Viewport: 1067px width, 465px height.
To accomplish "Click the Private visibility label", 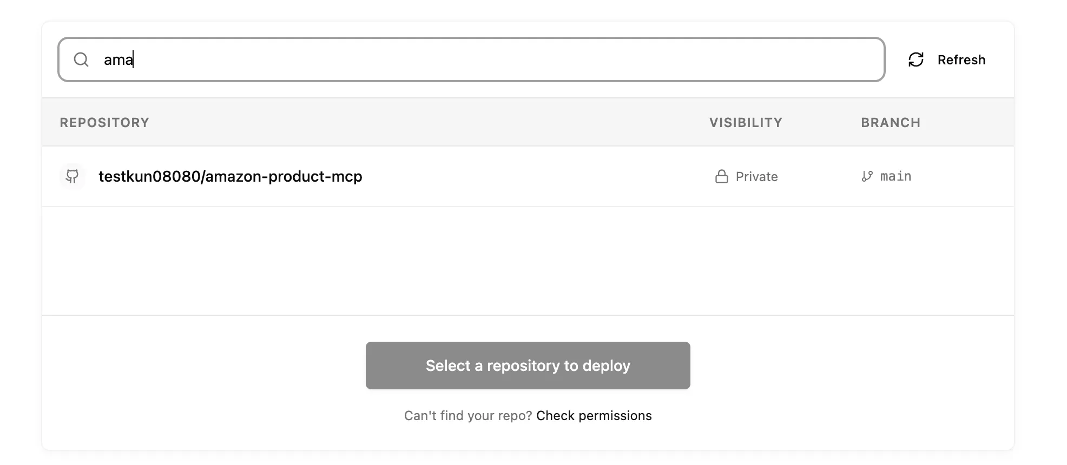I will pyautogui.click(x=756, y=177).
